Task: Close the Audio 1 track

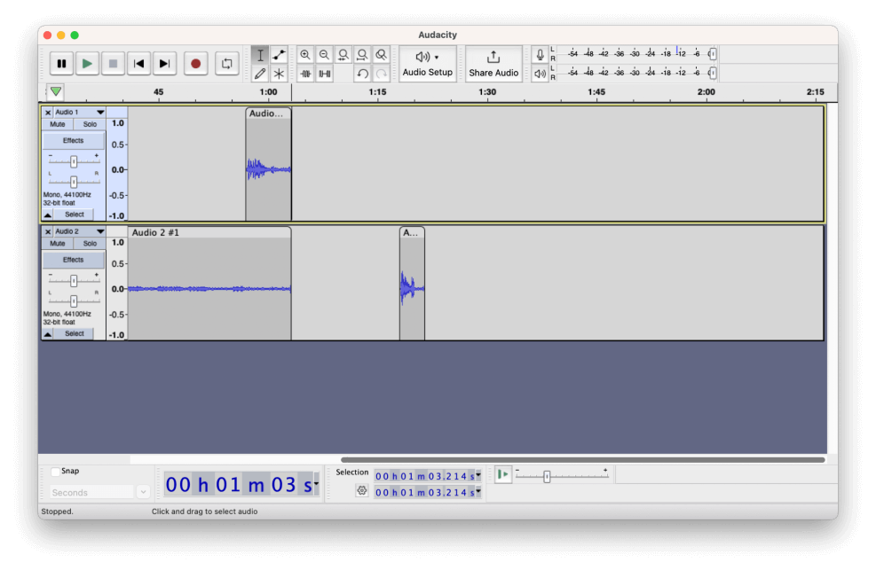Action: [x=48, y=112]
